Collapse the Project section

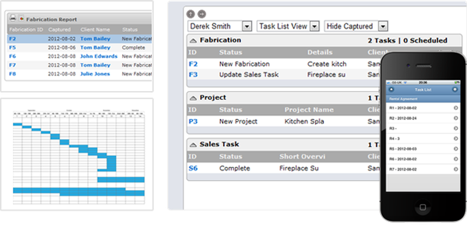(x=193, y=98)
